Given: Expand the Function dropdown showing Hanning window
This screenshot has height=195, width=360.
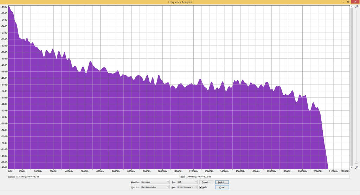Looking at the screenshot, I should pyautogui.click(x=155, y=187).
